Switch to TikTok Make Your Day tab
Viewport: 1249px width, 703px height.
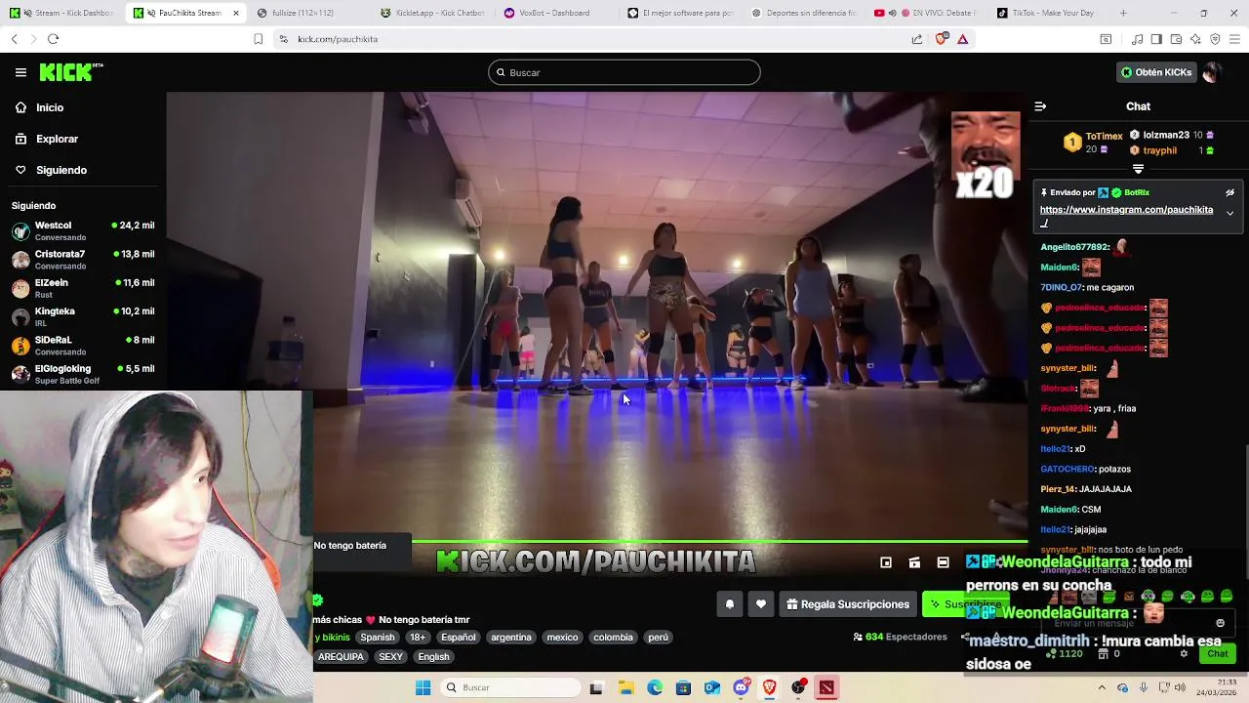coord(1046,13)
